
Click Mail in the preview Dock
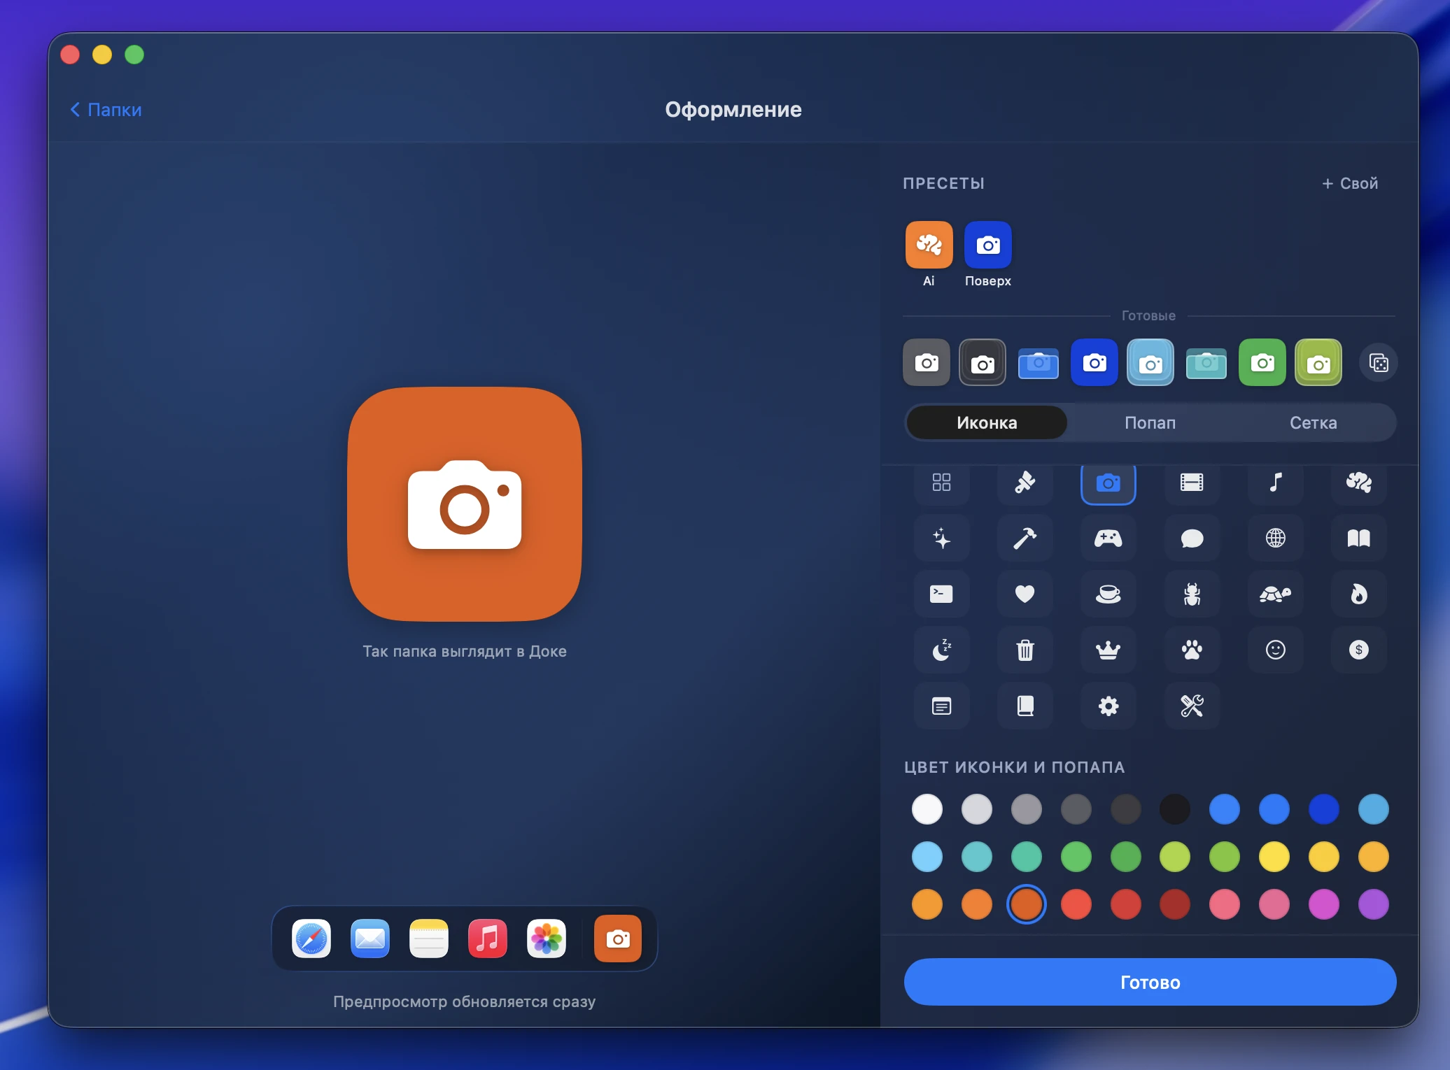click(x=370, y=939)
